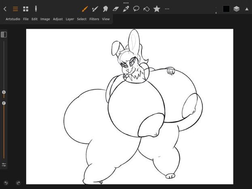Click the brush Flow slider handle
This screenshot has height=189, width=252.
[4, 103]
